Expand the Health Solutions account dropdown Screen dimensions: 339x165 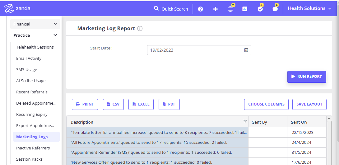330,9
